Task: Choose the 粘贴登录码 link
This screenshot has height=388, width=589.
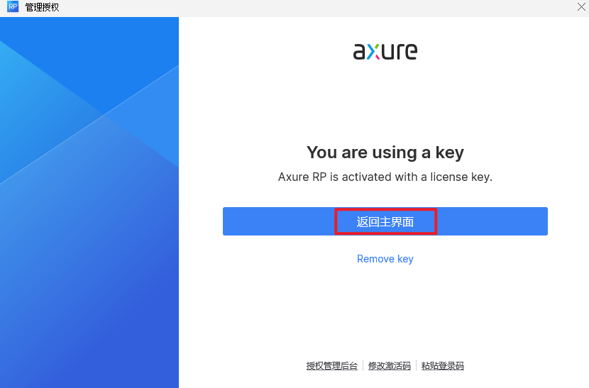Action: tap(442, 366)
